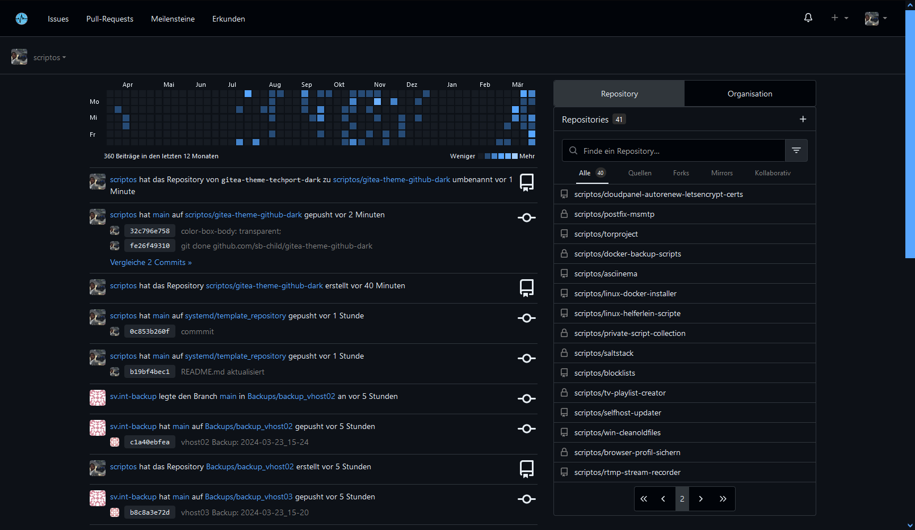Click search magnifier in repository box

pos(573,150)
